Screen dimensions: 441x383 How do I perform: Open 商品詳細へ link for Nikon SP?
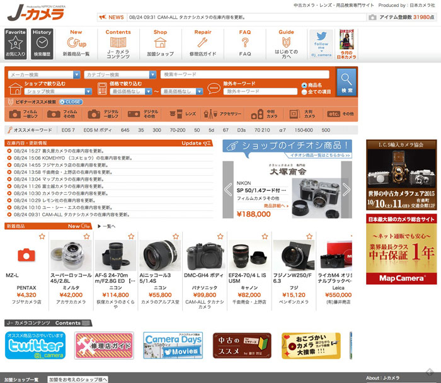pyautogui.click(x=276, y=206)
